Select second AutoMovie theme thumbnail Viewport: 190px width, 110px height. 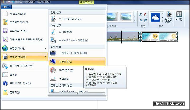point(126,17)
